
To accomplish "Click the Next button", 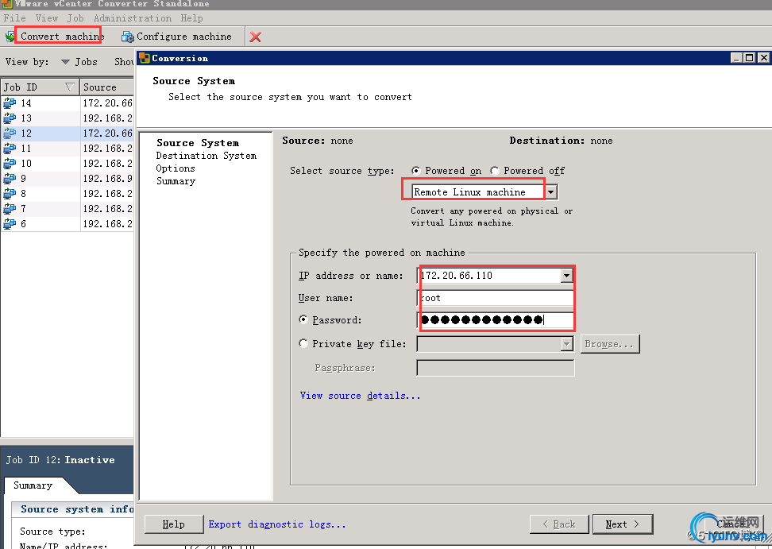I will coord(623,524).
